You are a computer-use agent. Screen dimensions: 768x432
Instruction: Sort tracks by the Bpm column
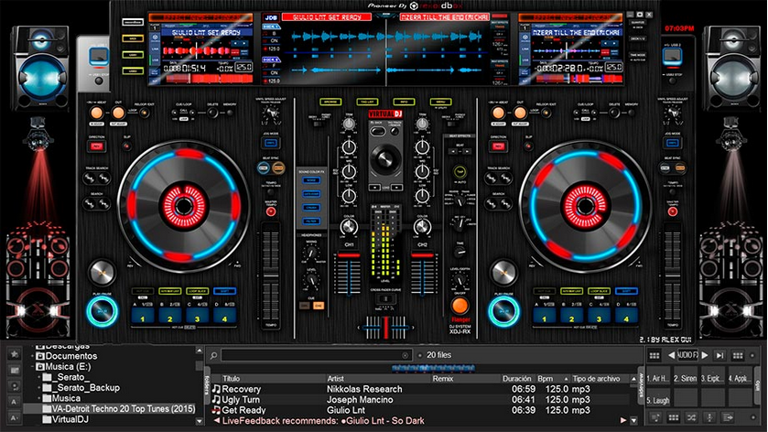coord(546,379)
